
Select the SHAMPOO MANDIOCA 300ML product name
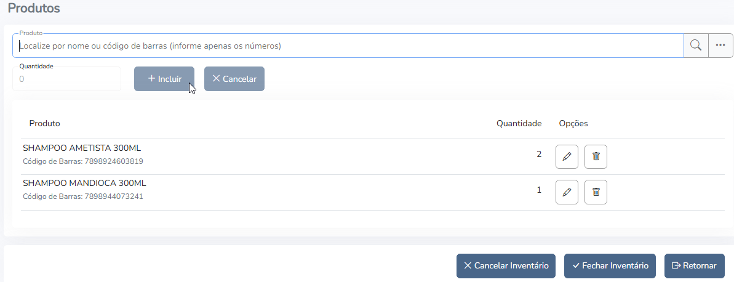click(x=84, y=183)
